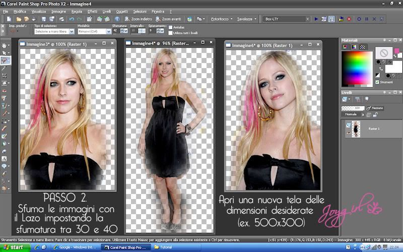Run the selected Box-LTY script
This screenshot has height=252, width=403.
(316, 19)
